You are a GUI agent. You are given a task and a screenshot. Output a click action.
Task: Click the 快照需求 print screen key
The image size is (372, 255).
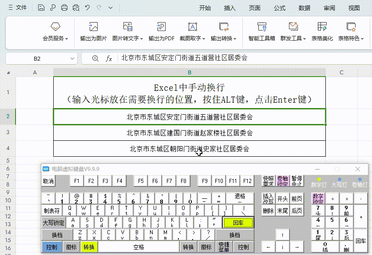pyautogui.click(x=268, y=181)
